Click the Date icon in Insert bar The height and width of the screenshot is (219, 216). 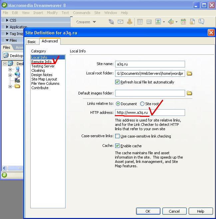tap(183, 22)
